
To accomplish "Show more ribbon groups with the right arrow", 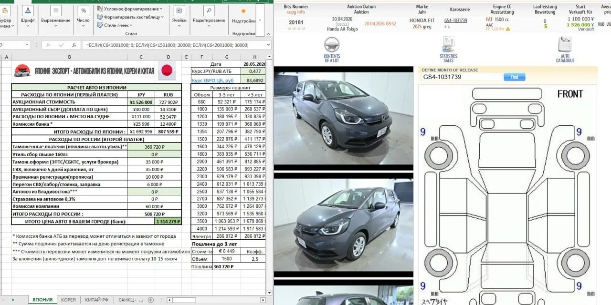I will click(261, 20).
